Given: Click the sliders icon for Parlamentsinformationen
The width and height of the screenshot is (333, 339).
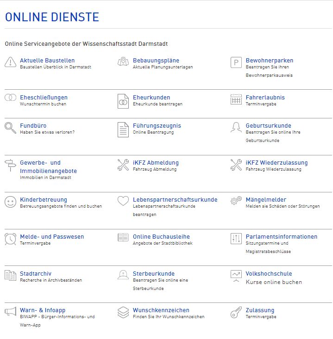Looking at the screenshot, I should tap(236, 239).
